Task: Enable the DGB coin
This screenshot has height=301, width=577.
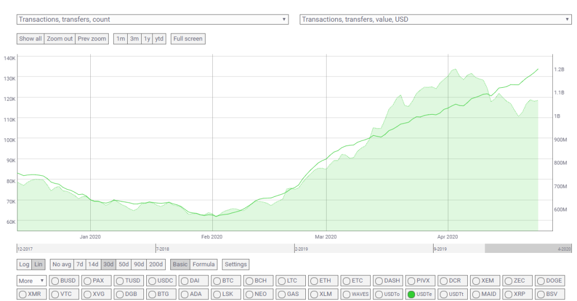Action: click(129, 294)
